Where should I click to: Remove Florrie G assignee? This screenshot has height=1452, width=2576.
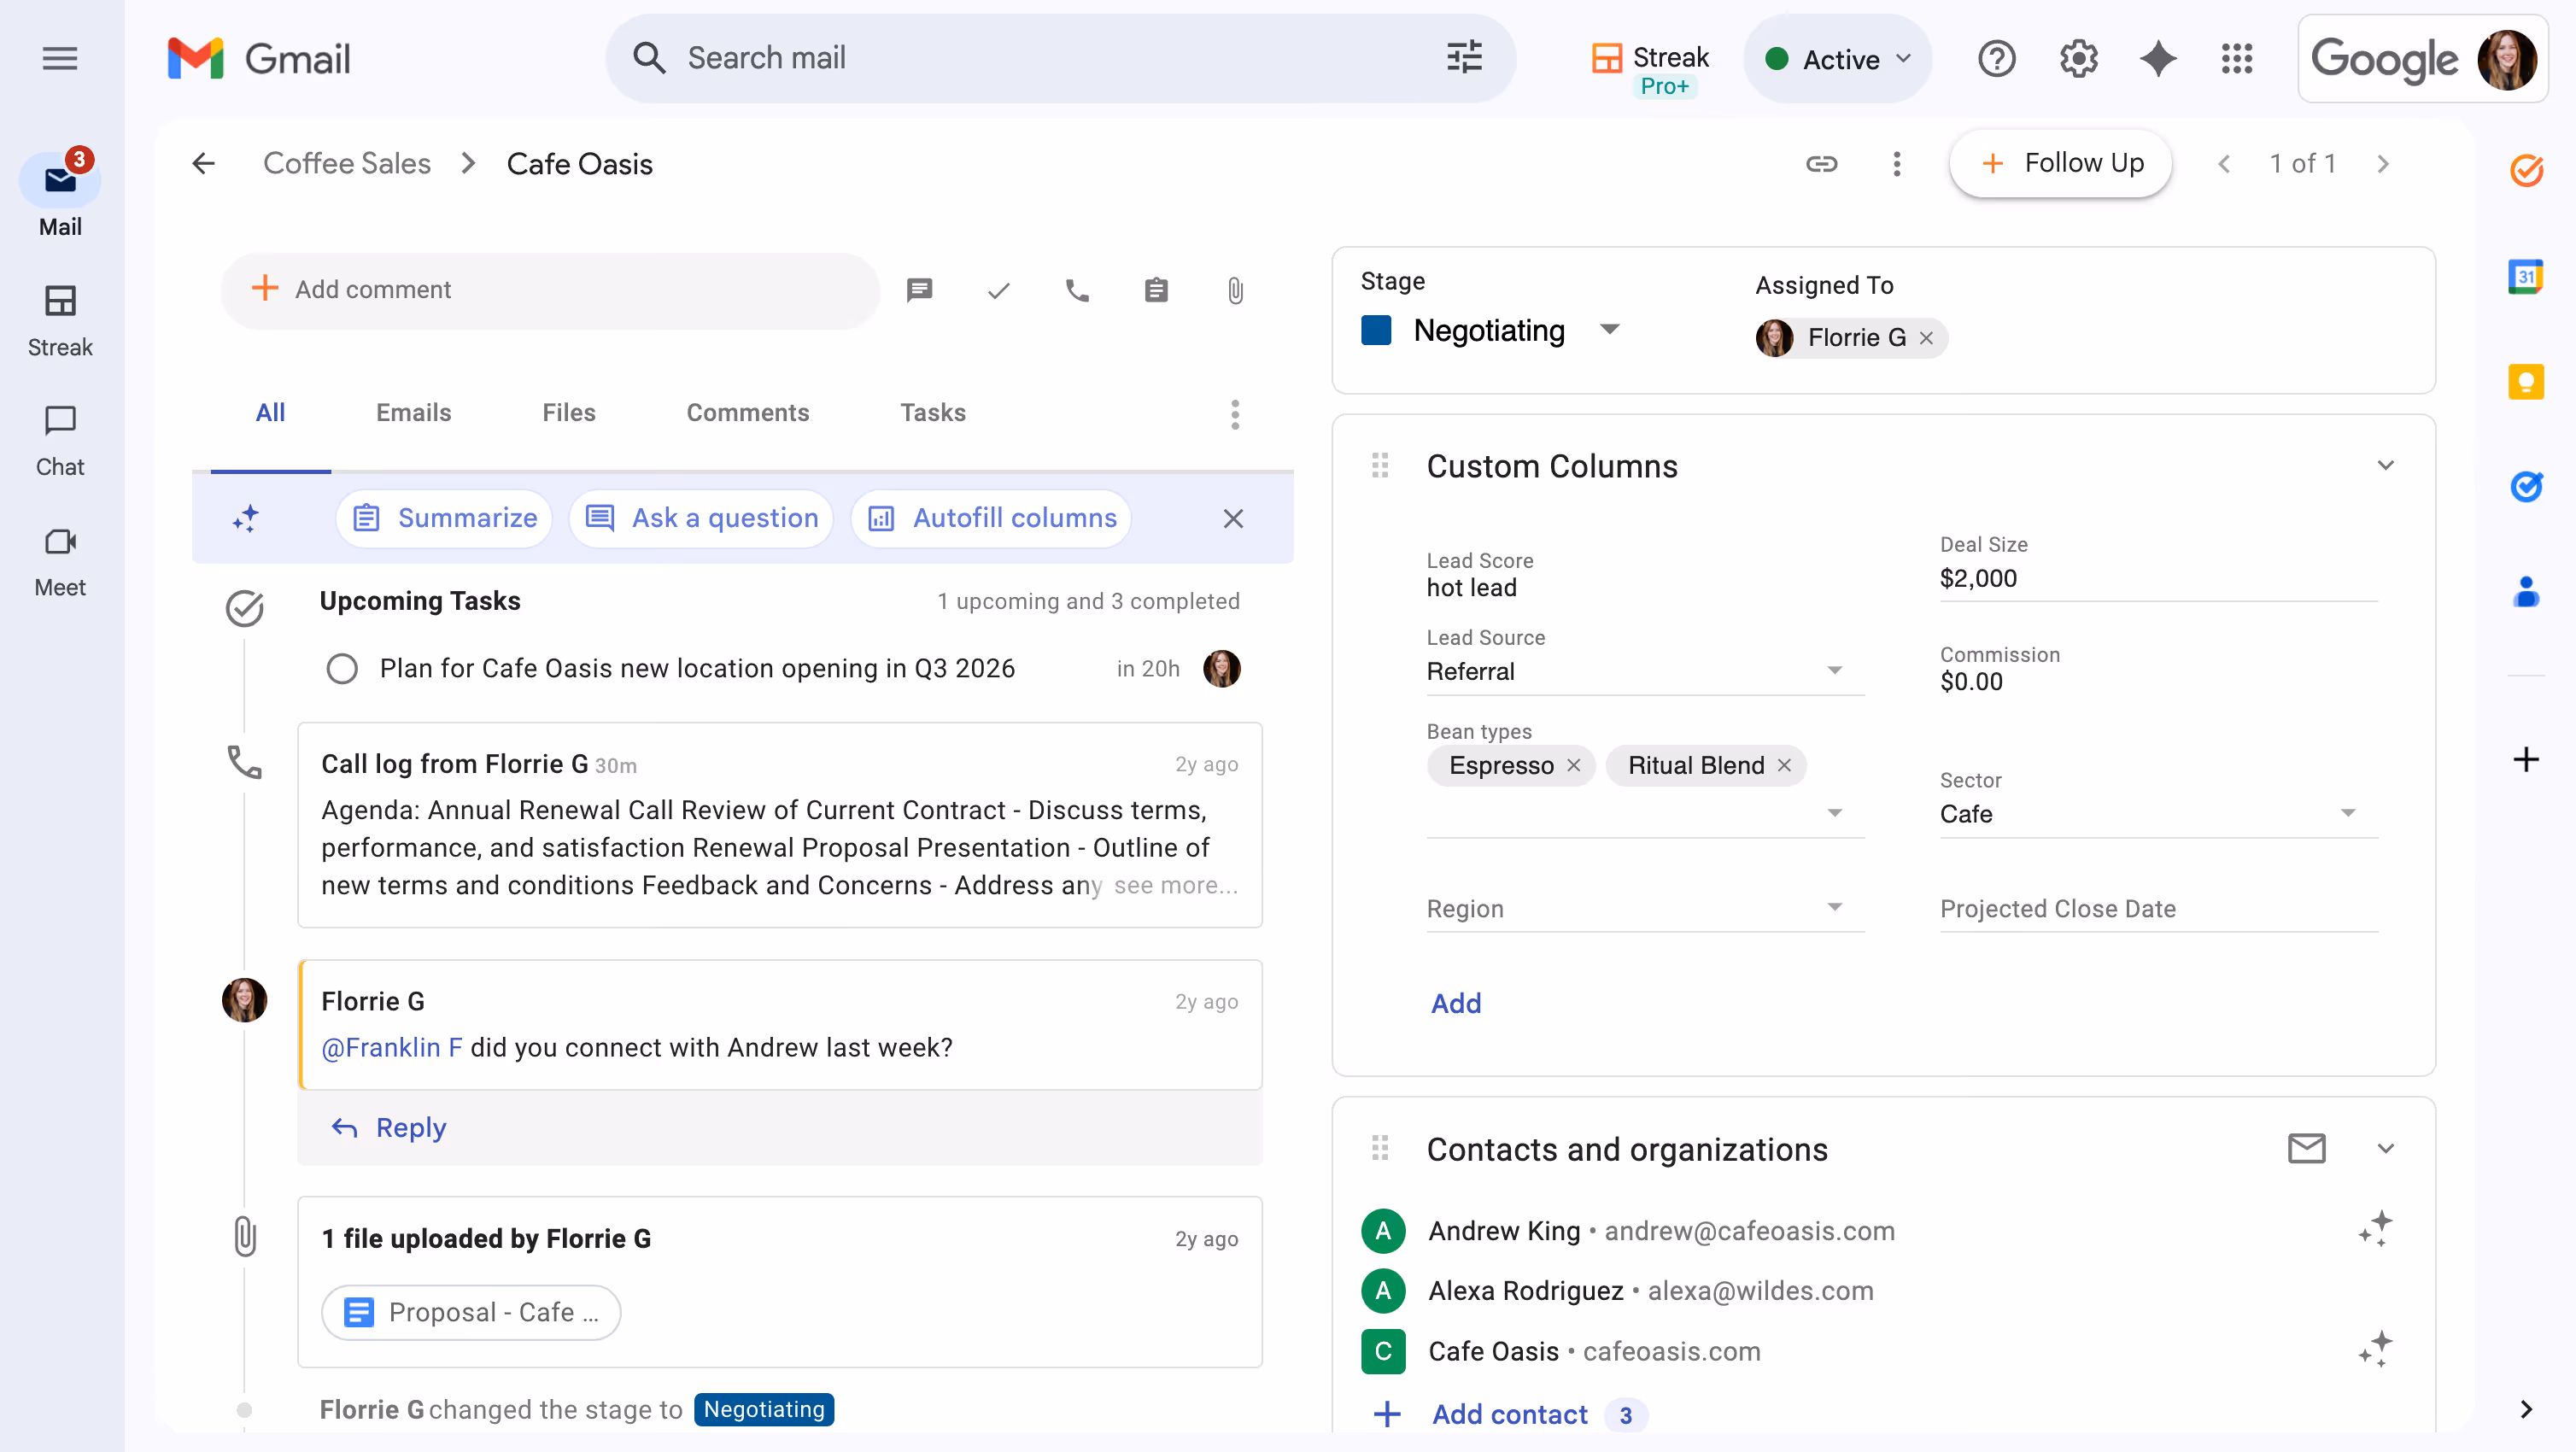tap(1926, 338)
